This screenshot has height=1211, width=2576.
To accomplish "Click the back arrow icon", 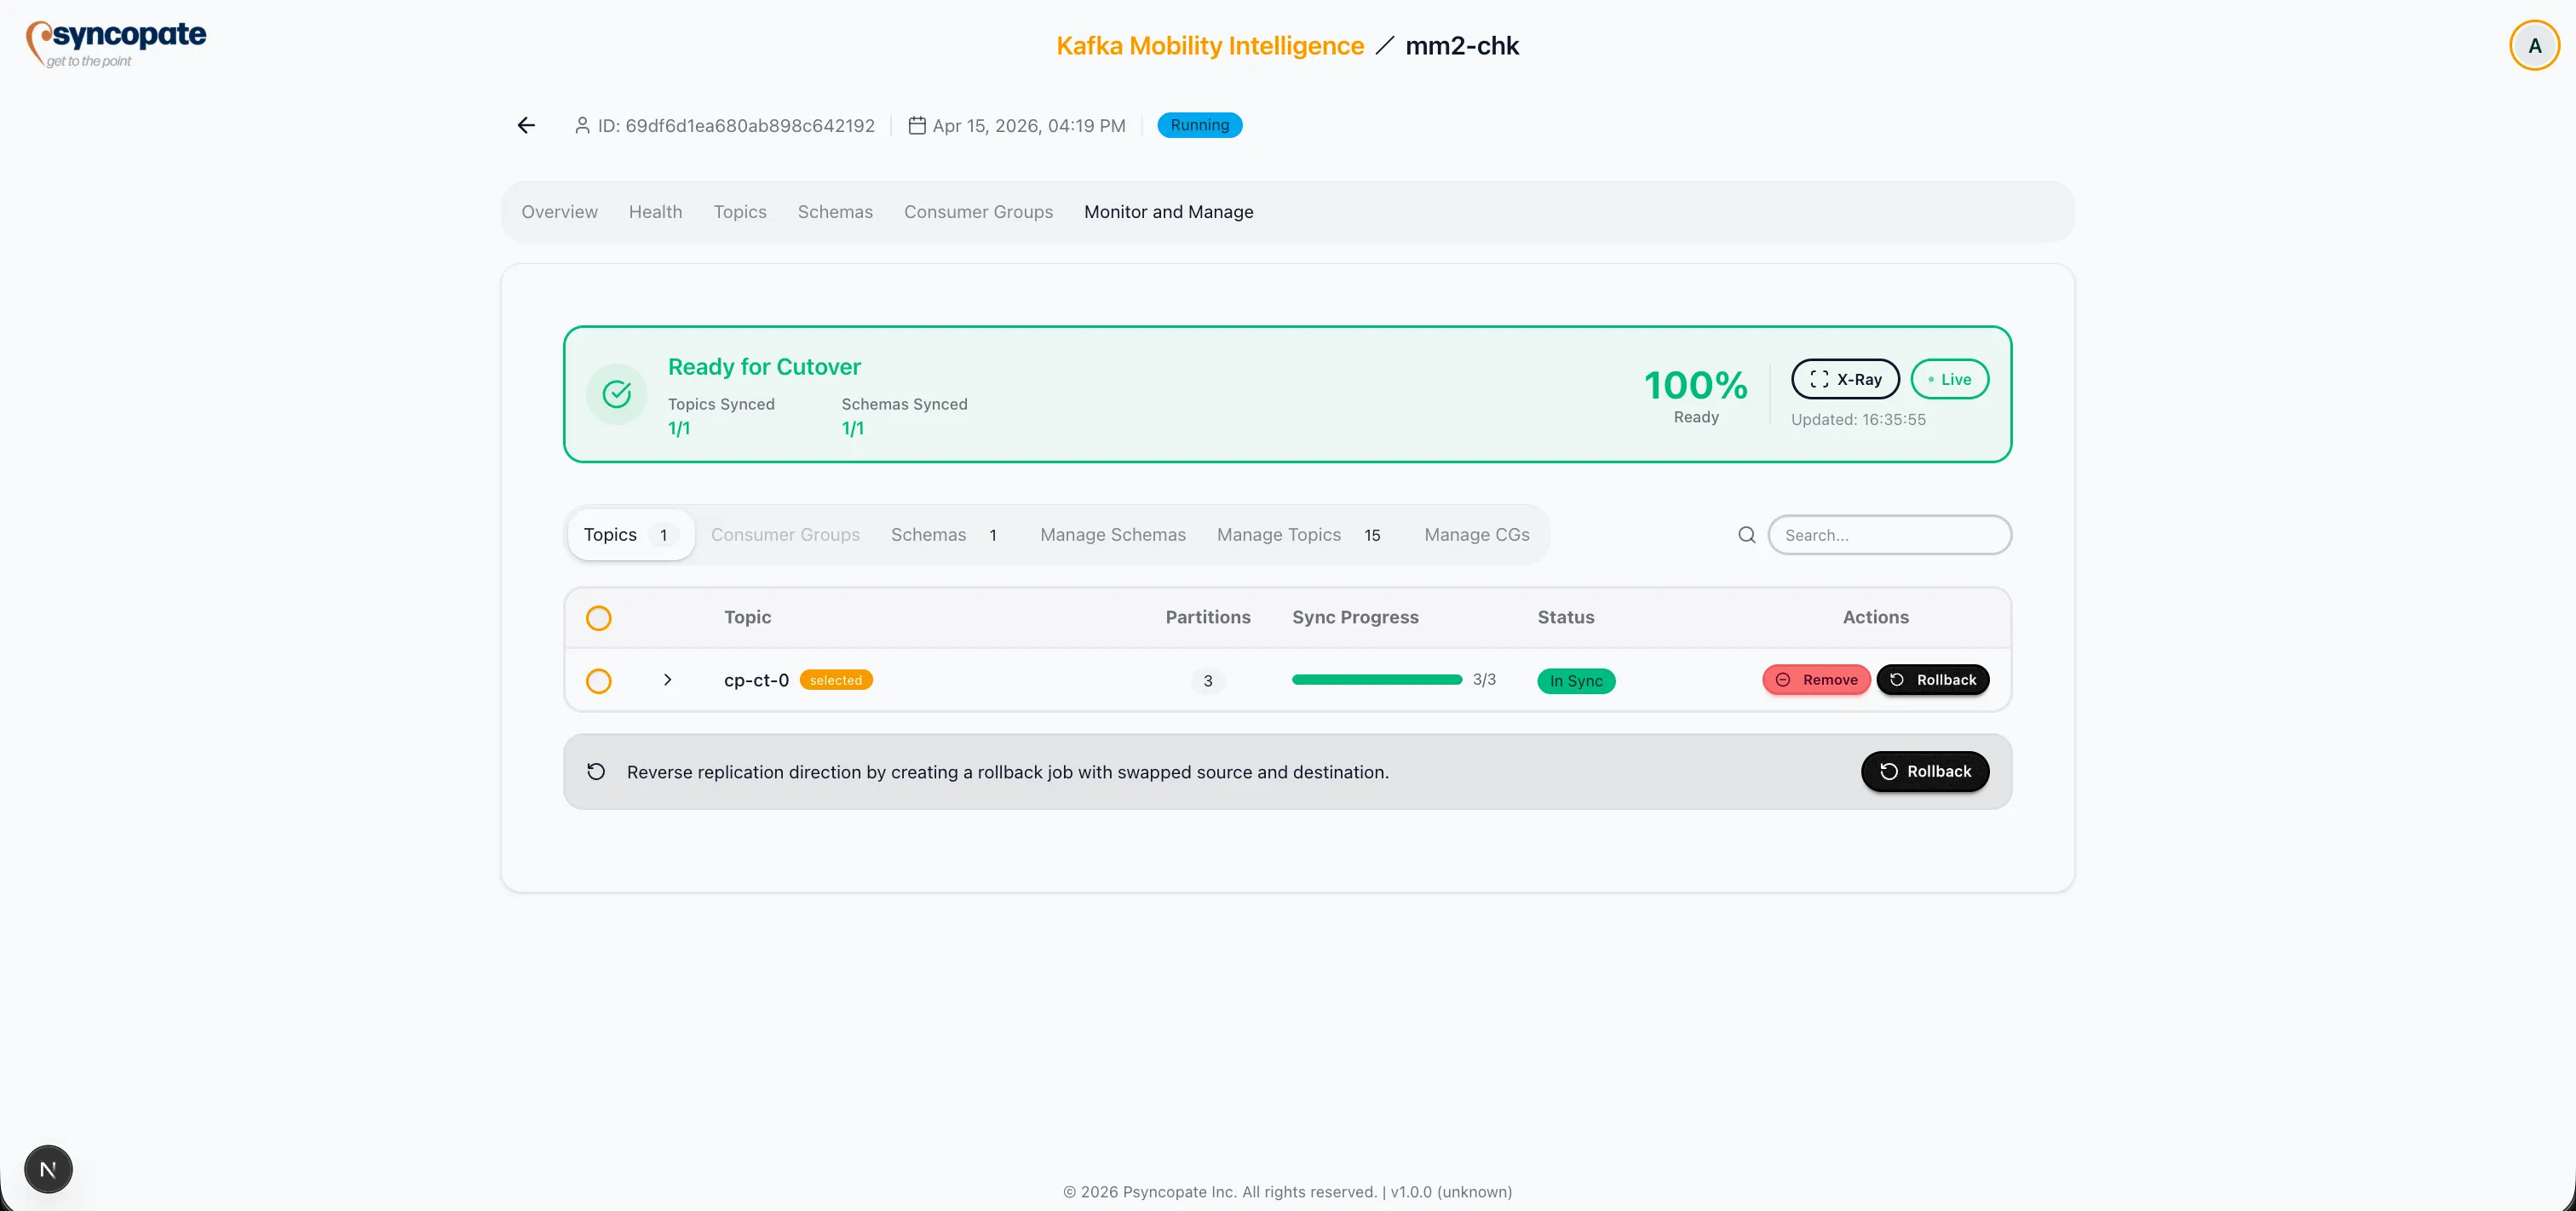I will click(x=526, y=125).
